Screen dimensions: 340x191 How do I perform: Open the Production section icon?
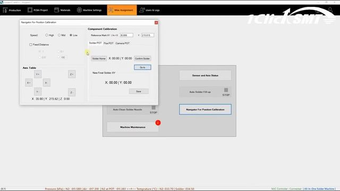click(x=5, y=10)
